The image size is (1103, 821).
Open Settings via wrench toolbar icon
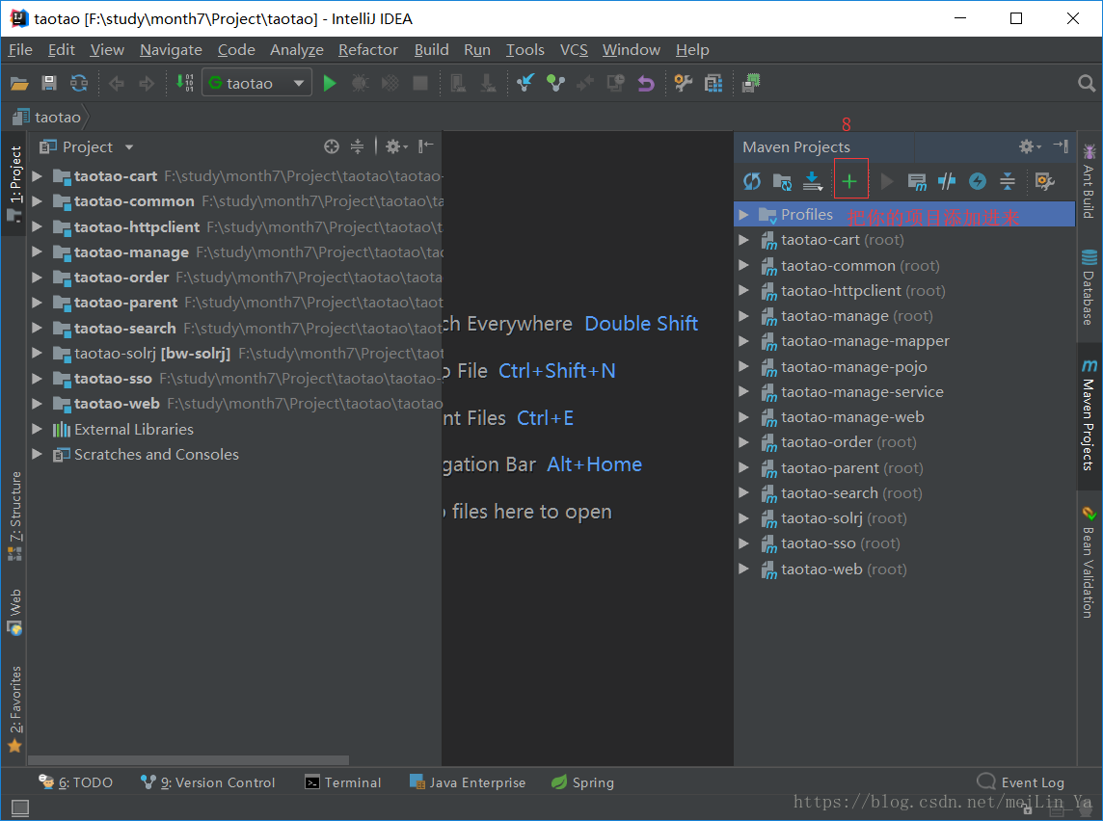pos(683,84)
